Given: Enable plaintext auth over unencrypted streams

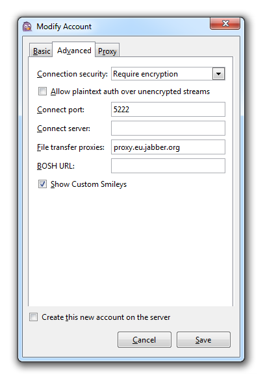Looking at the screenshot, I should [42, 91].
